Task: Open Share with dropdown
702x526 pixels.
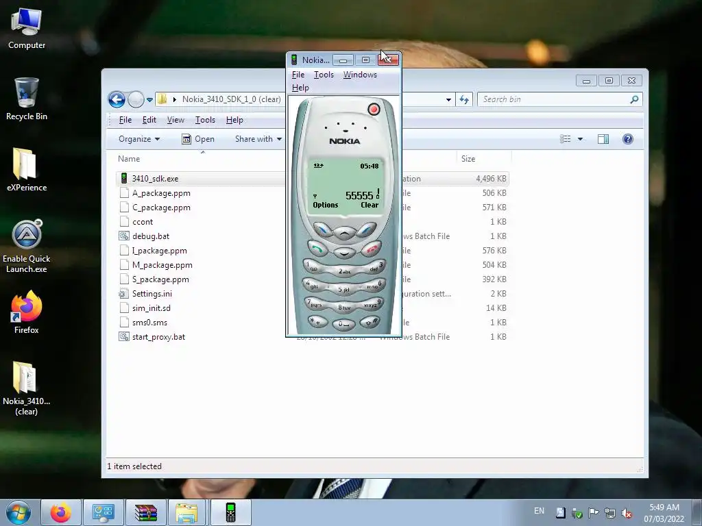Action: (x=258, y=139)
